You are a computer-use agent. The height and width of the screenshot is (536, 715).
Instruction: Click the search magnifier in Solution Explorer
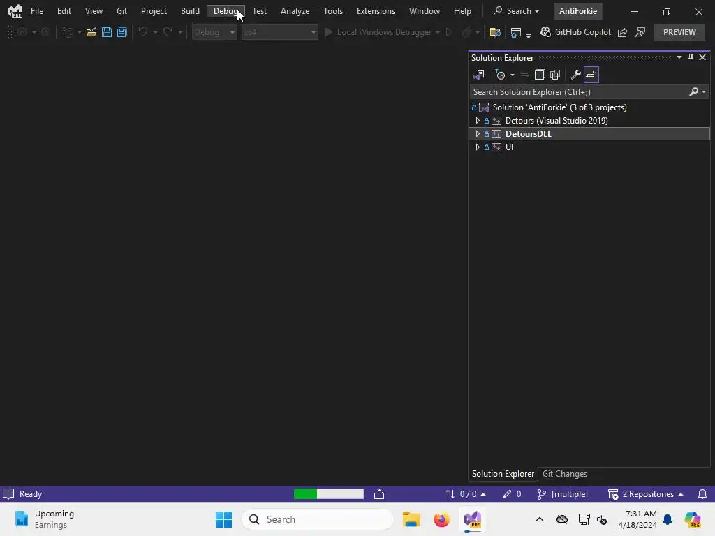coord(693,92)
